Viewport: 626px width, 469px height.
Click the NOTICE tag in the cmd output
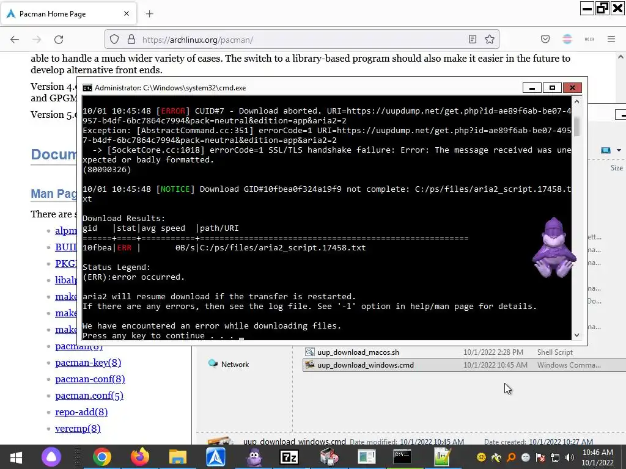pyautogui.click(x=175, y=189)
